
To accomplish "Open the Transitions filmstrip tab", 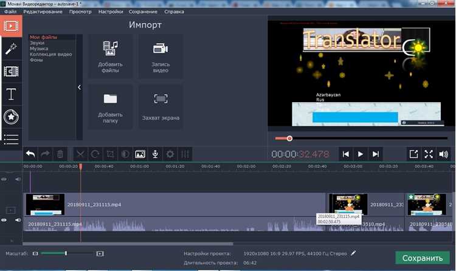I will [11, 71].
